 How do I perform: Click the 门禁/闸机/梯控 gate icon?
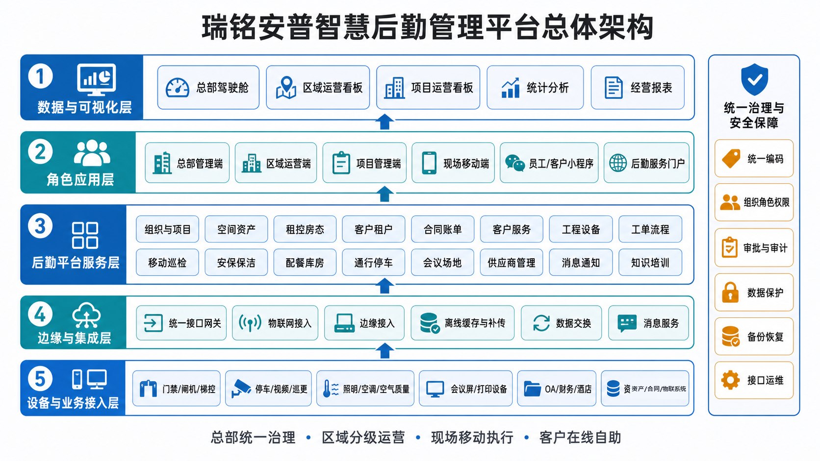pos(148,388)
